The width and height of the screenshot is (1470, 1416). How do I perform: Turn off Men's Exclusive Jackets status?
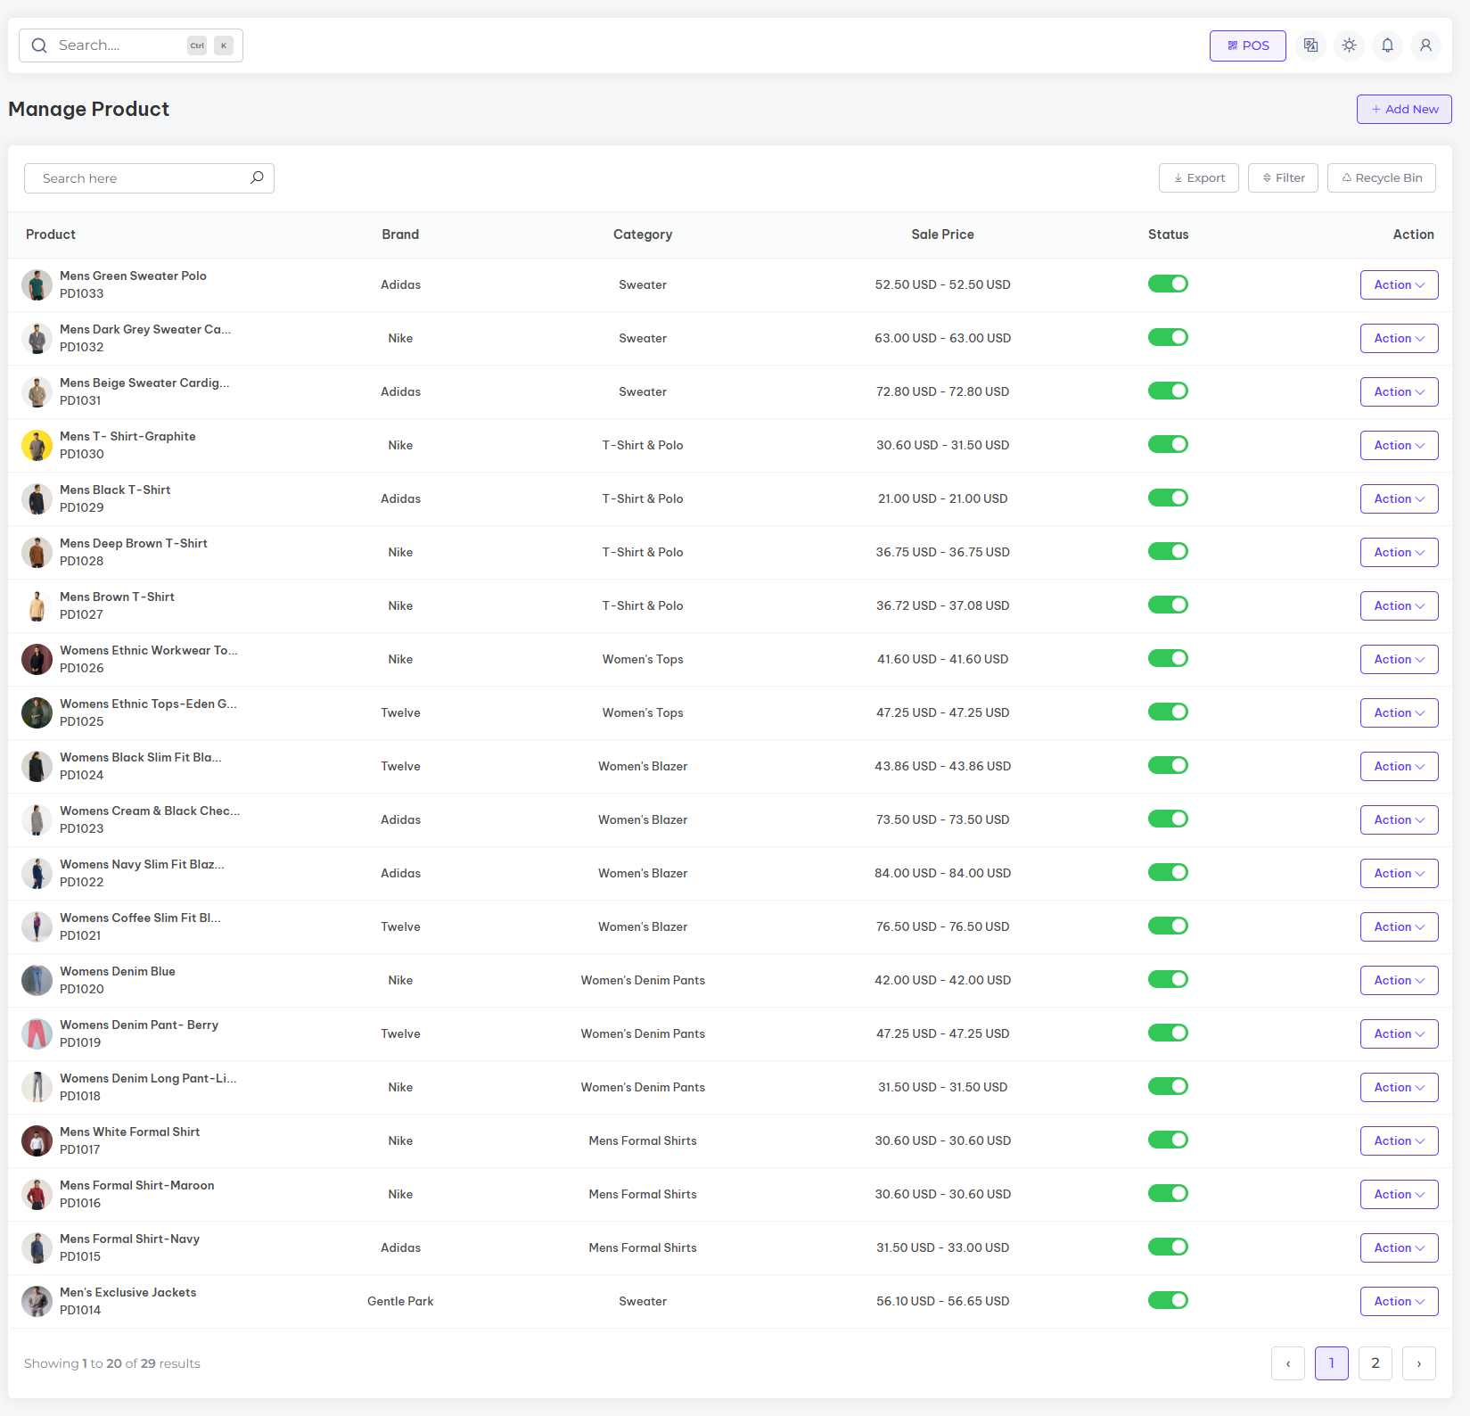1168,1300
